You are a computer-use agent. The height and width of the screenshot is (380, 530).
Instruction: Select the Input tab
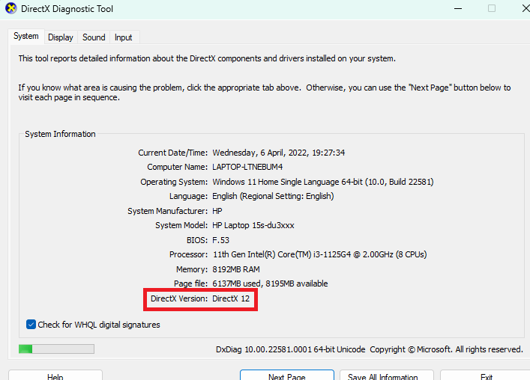pyautogui.click(x=124, y=37)
